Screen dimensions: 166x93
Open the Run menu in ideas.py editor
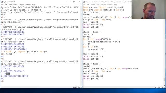(98, 5)
